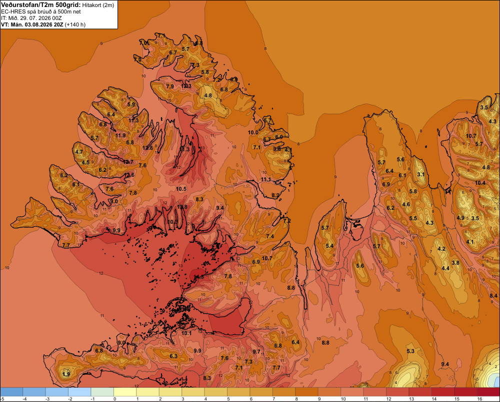Click the 1.9 temperature label on the map
The height and width of the screenshot is (402, 500).
[x=66, y=374]
